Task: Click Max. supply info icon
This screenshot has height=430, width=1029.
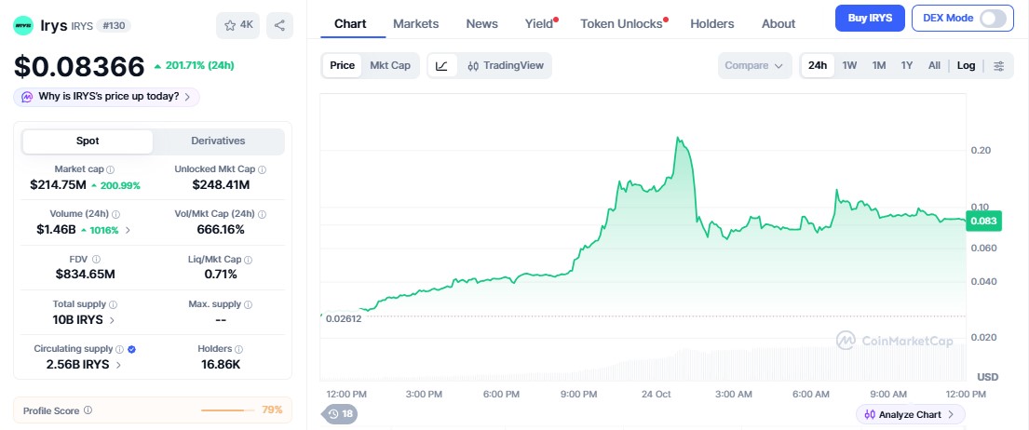Action: pyautogui.click(x=248, y=304)
